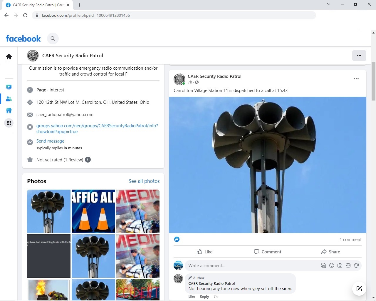Open the dark text photo thumbnail
The width and height of the screenshot is (376, 301).
point(49,256)
